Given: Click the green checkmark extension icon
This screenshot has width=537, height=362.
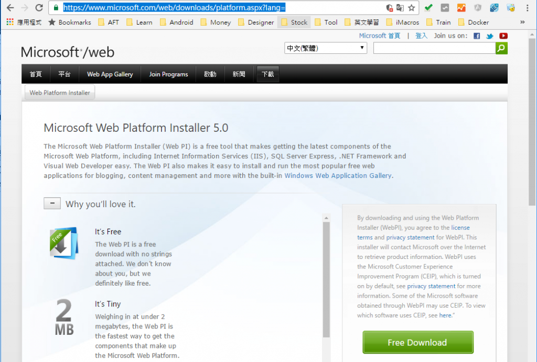Looking at the screenshot, I should point(428,7).
